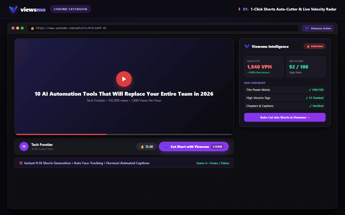Click the video progress bar
345x215 pixels.
pyautogui.click(x=124, y=134)
